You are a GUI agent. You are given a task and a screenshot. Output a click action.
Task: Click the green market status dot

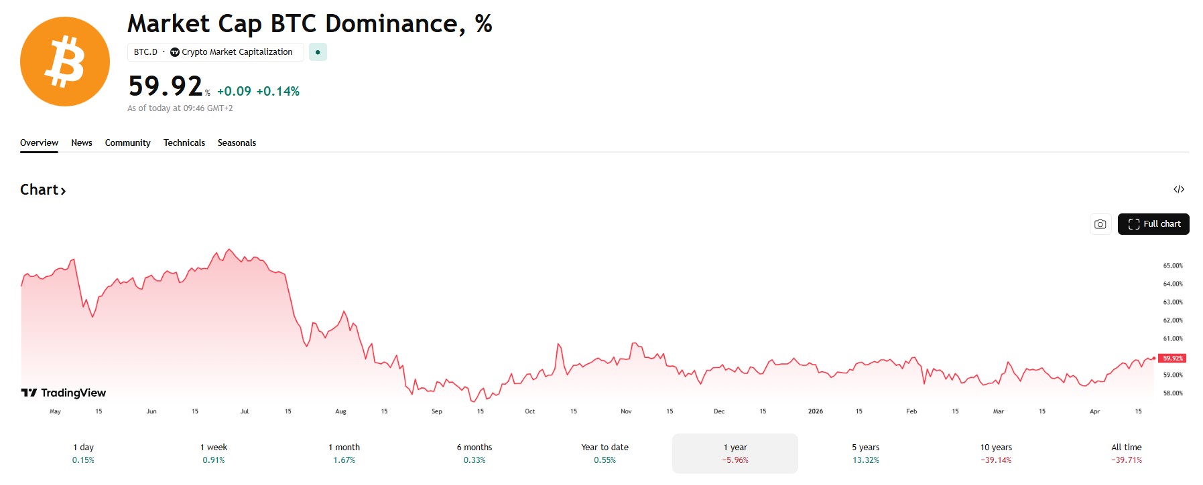click(318, 52)
